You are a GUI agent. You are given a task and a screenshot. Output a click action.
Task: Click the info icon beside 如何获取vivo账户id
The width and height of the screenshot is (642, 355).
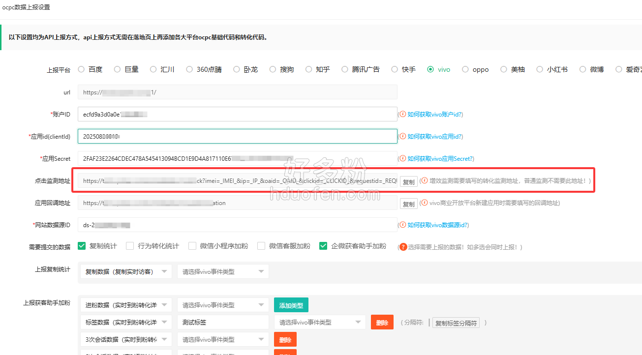tap(403, 114)
